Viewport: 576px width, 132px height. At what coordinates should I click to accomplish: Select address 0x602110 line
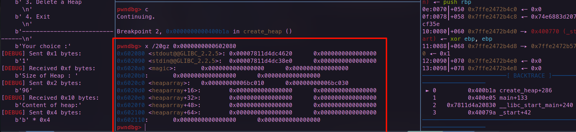click(x=219, y=120)
